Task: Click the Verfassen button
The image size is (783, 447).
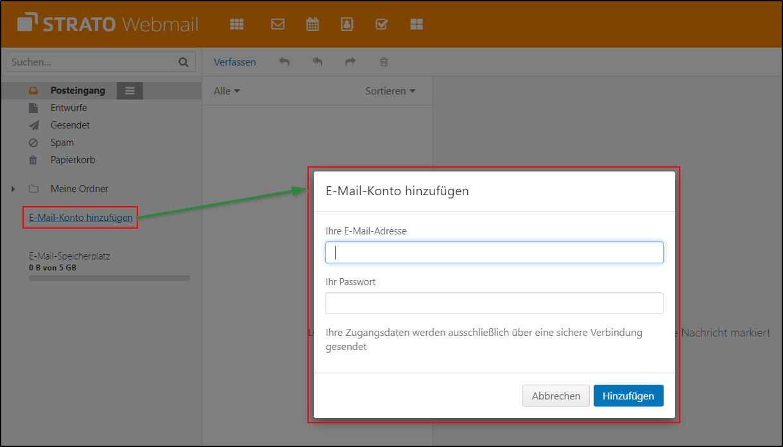Action: click(235, 62)
